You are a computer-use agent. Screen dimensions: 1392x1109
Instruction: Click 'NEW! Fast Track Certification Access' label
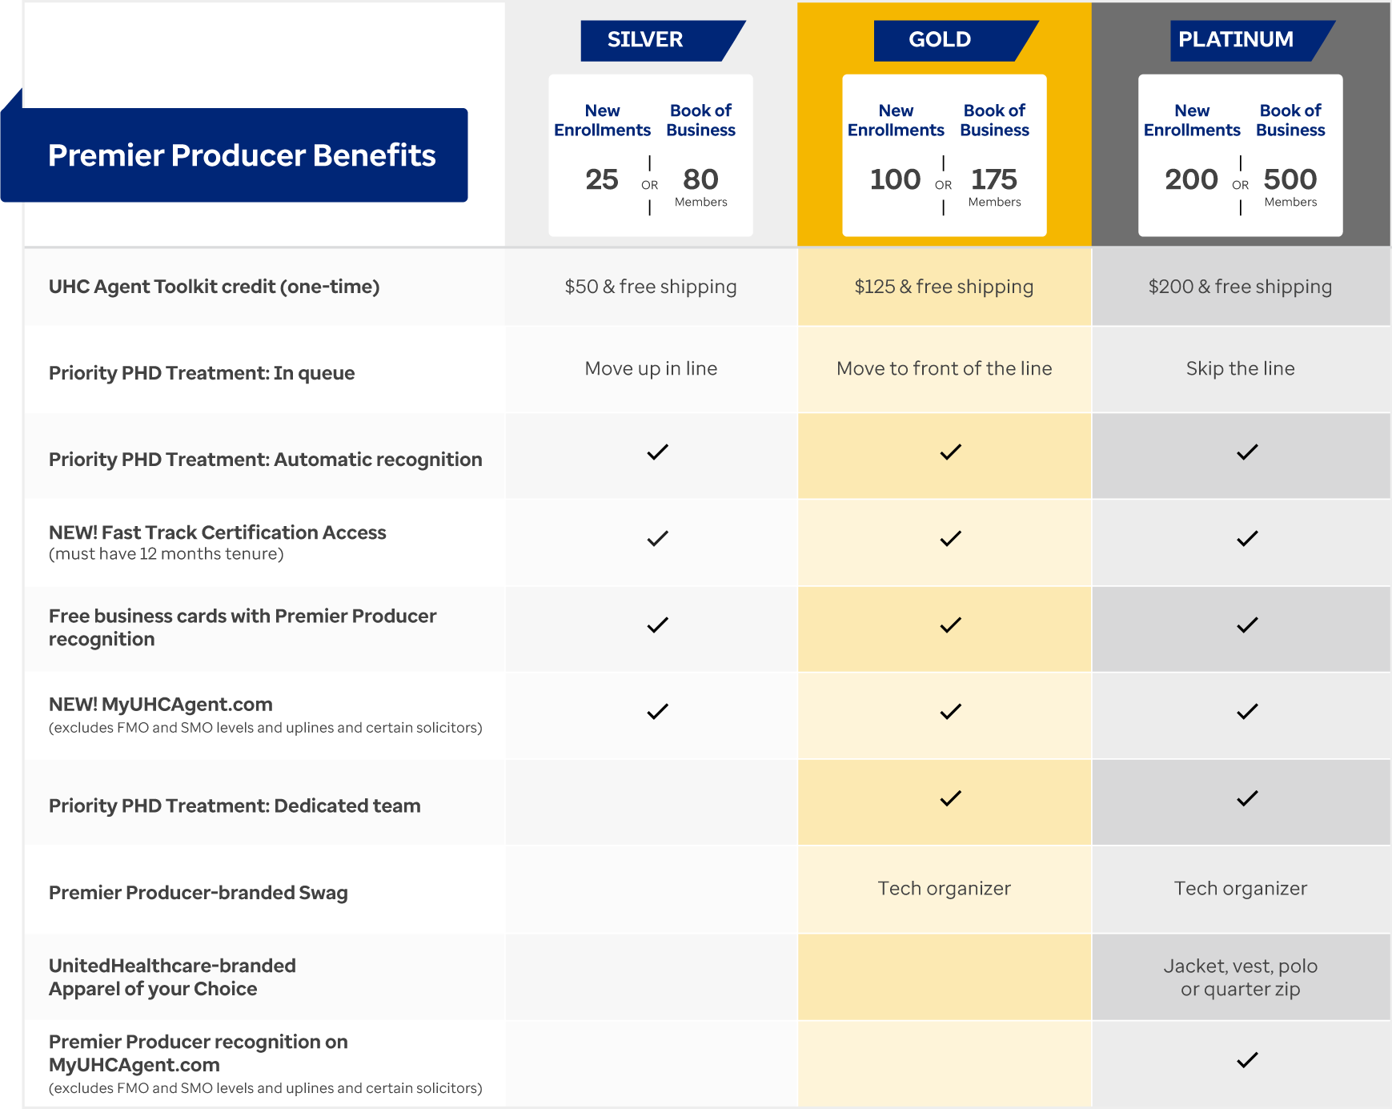217,532
